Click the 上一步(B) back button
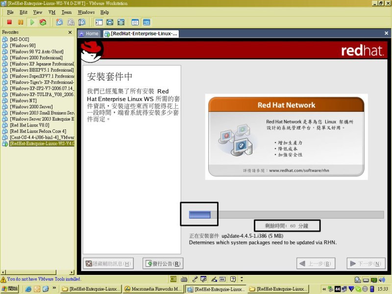 (x=316, y=264)
